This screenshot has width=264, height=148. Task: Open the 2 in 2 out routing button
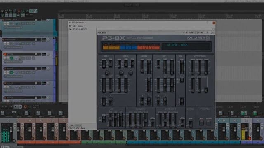pos(200,33)
